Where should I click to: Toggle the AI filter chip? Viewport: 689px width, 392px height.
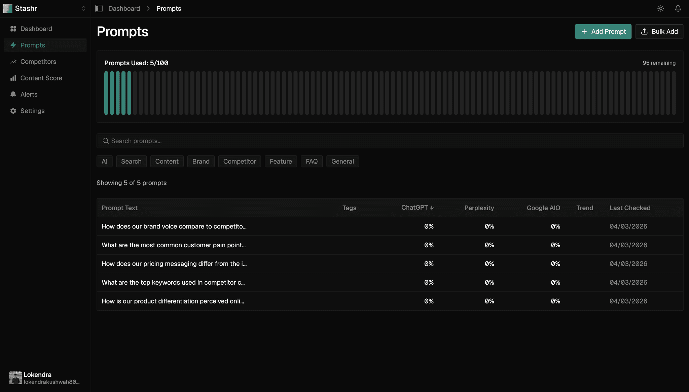[104, 161]
